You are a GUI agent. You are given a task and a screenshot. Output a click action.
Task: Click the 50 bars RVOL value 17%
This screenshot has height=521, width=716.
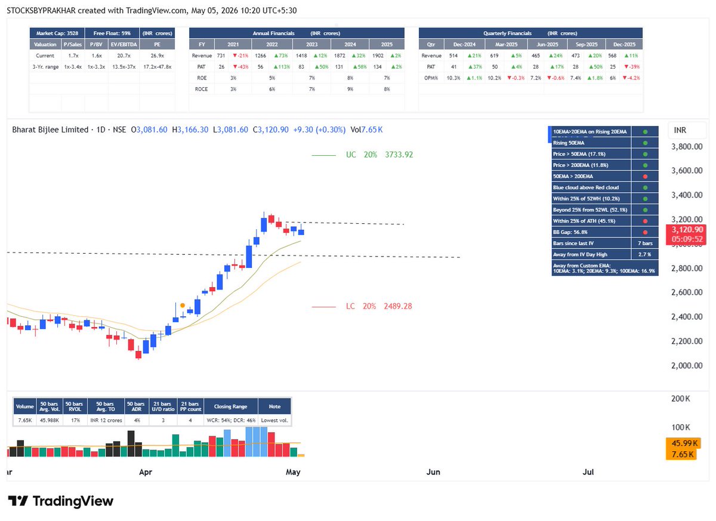[75, 420]
